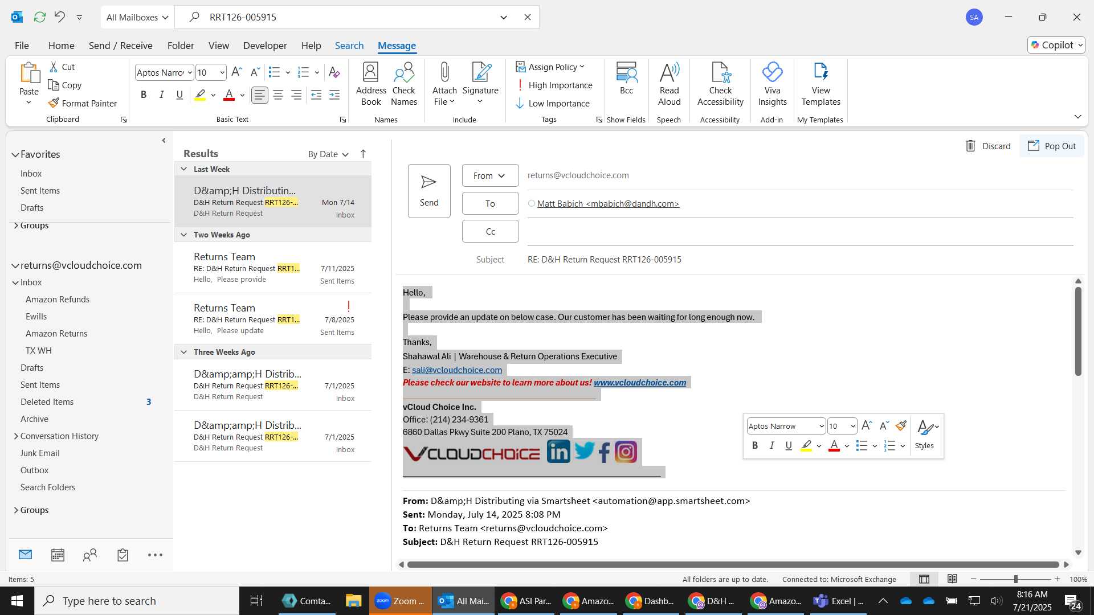Screen dimensions: 1094x615
Task: Increase indent in Basic Text group
Action: pyautogui.click(x=334, y=95)
